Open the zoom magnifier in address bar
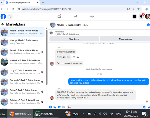Image resolution: width=150 pixels, height=118 pixels. click(133, 9)
